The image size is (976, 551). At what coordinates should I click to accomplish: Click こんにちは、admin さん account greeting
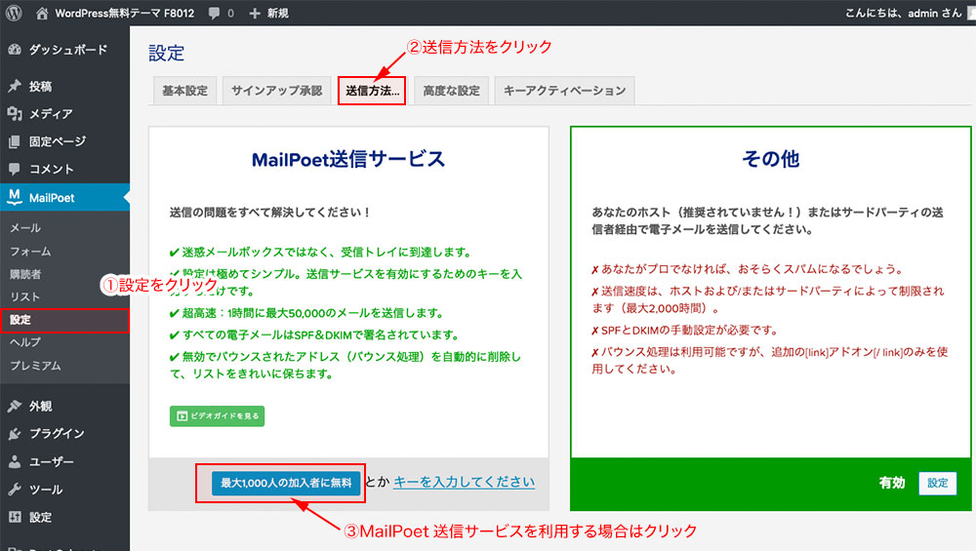click(903, 13)
